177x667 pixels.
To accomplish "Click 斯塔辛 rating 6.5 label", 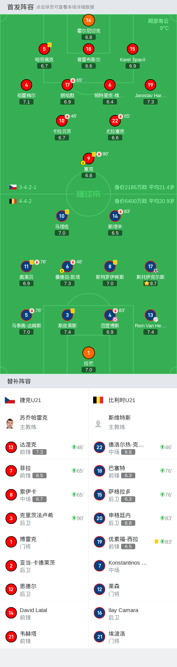I will click(115, 233).
